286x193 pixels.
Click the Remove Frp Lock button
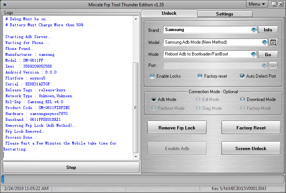[177, 128]
